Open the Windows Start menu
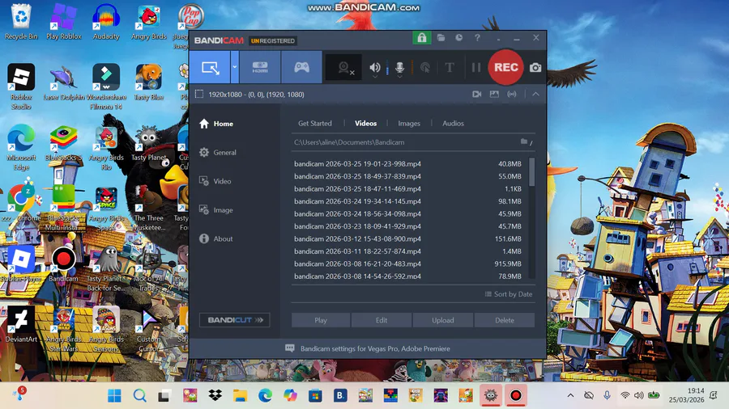Viewport: 729px width, 409px height. [114, 395]
